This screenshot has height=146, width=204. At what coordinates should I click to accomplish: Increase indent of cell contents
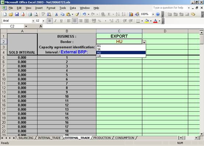pyautogui.click(x=131, y=21)
